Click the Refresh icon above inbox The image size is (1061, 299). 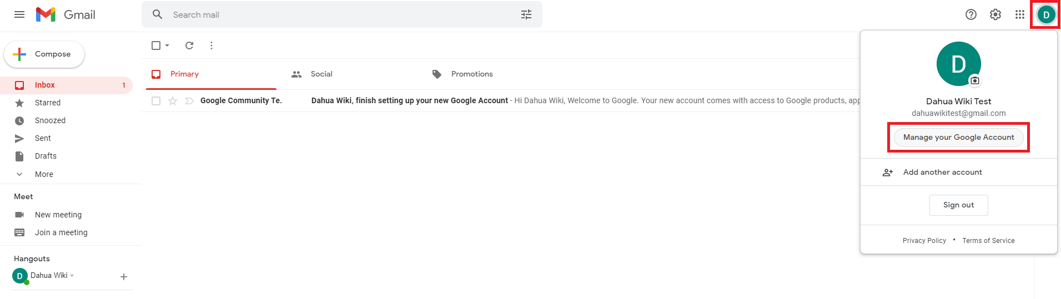coord(189,45)
